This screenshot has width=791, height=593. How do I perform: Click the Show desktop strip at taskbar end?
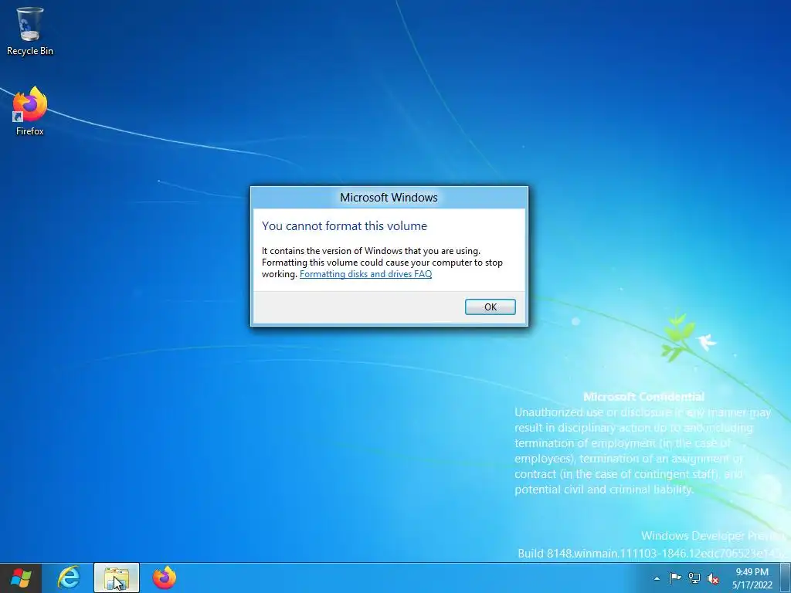click(x=786, y=578)
